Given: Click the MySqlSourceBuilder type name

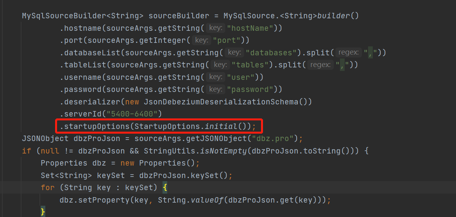Looking at the screenshot, I should [62, 16].
